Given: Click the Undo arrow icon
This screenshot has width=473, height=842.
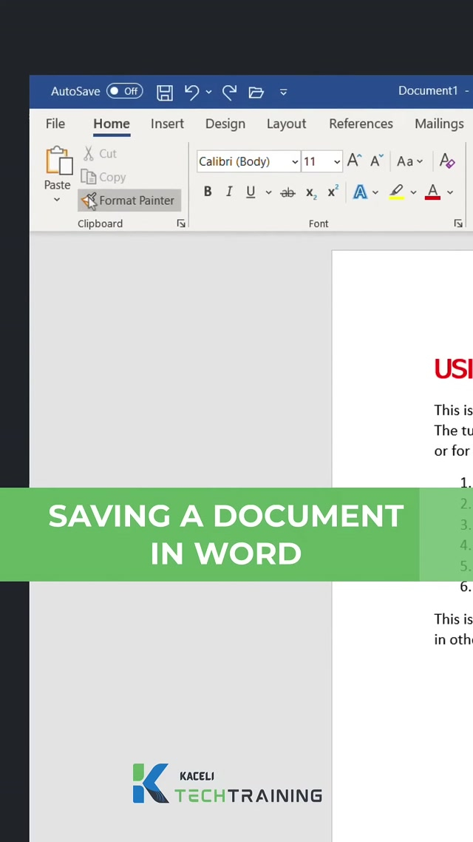Looking at the screenshot, I should [x=192, y=92].
